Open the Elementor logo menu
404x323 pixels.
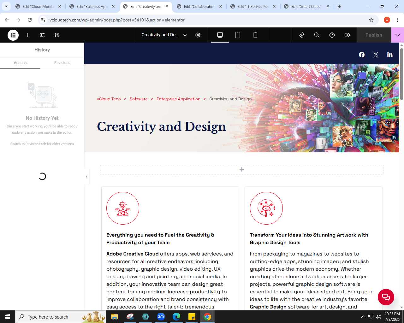coord(13,35)
